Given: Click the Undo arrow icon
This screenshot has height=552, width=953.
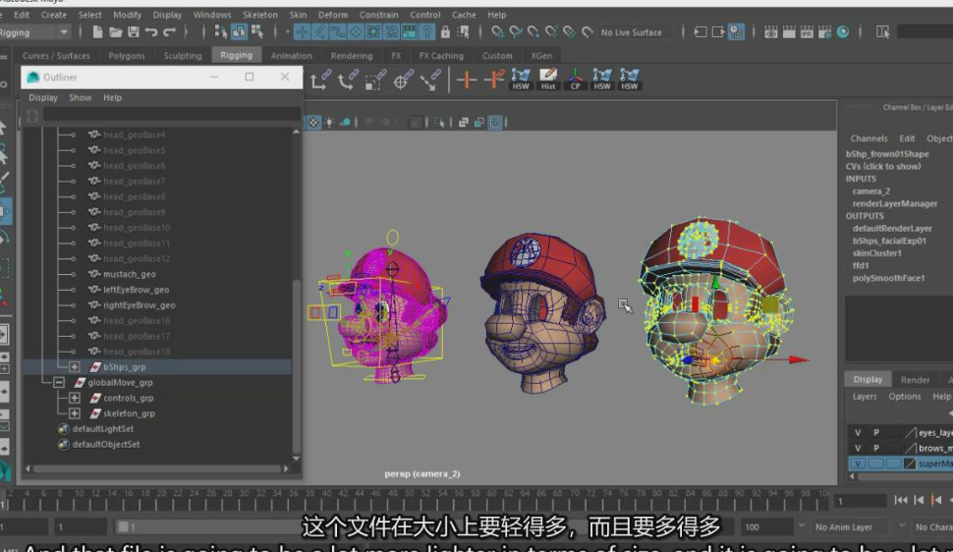Looking at the screenshot, I should tap(151, 32).
